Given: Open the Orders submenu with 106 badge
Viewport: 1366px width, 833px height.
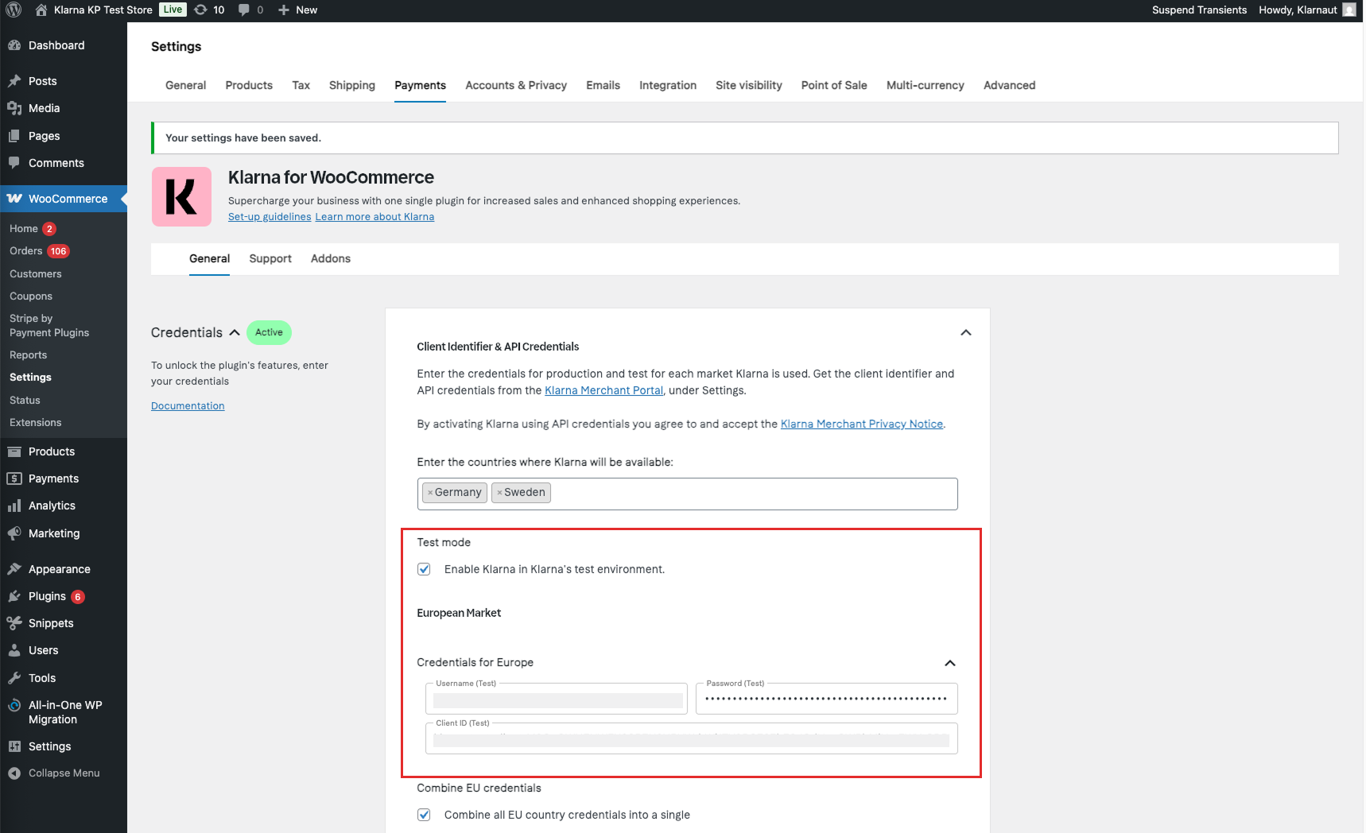Looking at the screenshot, I should point(40,251).
